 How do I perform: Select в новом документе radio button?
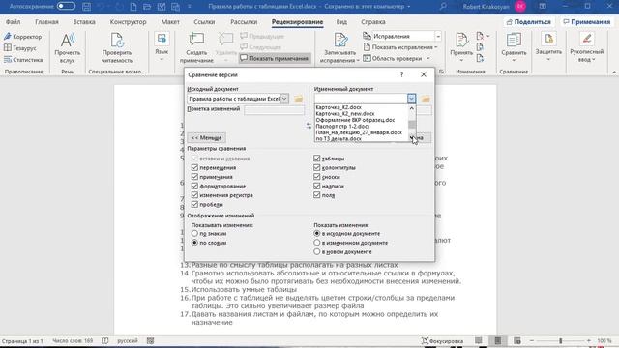(x=316, y=251)
